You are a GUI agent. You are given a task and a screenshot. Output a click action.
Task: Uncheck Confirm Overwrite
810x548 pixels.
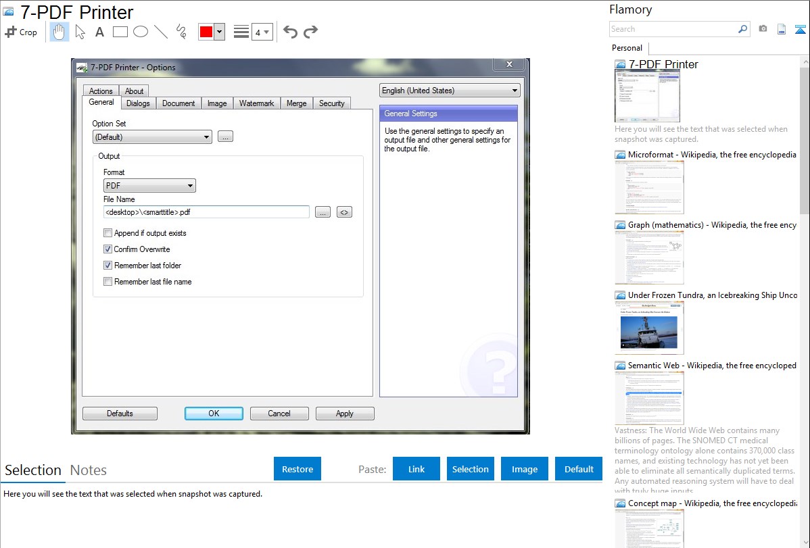108,249
